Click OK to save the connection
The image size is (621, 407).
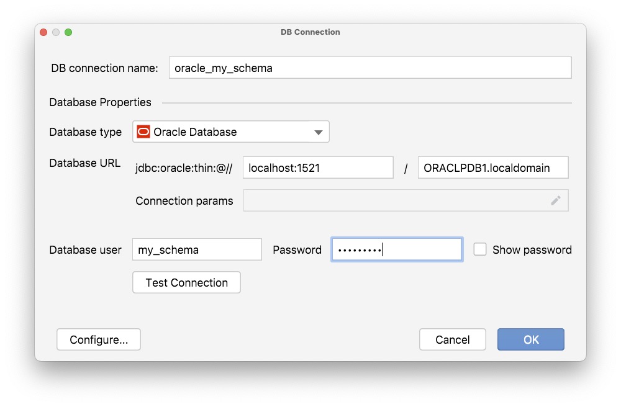[x=530, y=339]
